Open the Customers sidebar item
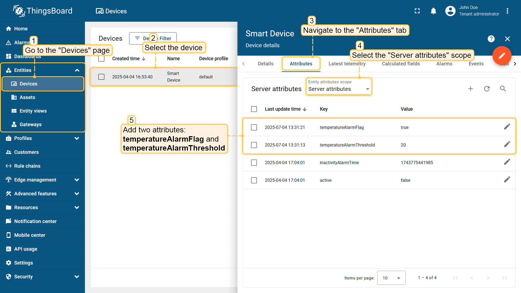The image size is (521, 293). [x=26, y=152]
